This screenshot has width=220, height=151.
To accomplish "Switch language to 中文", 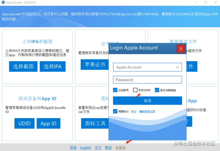I will (x=98, y=148).
